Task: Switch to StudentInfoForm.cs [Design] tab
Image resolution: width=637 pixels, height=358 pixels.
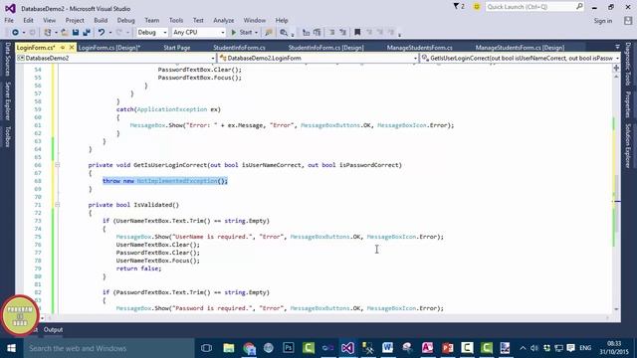Action: [x=325, y=48]
